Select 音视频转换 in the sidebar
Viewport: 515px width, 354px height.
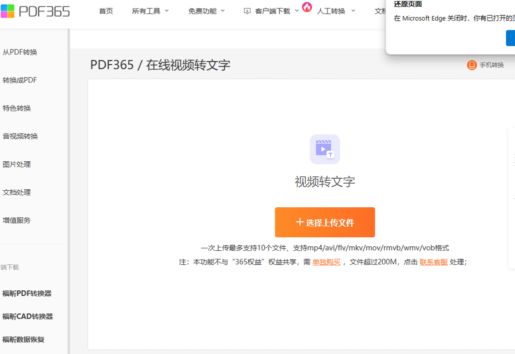pos(20,136)
